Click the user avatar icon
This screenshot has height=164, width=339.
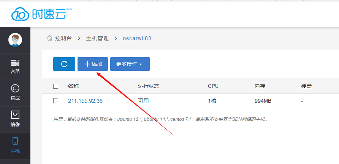(x=15, y=40)
